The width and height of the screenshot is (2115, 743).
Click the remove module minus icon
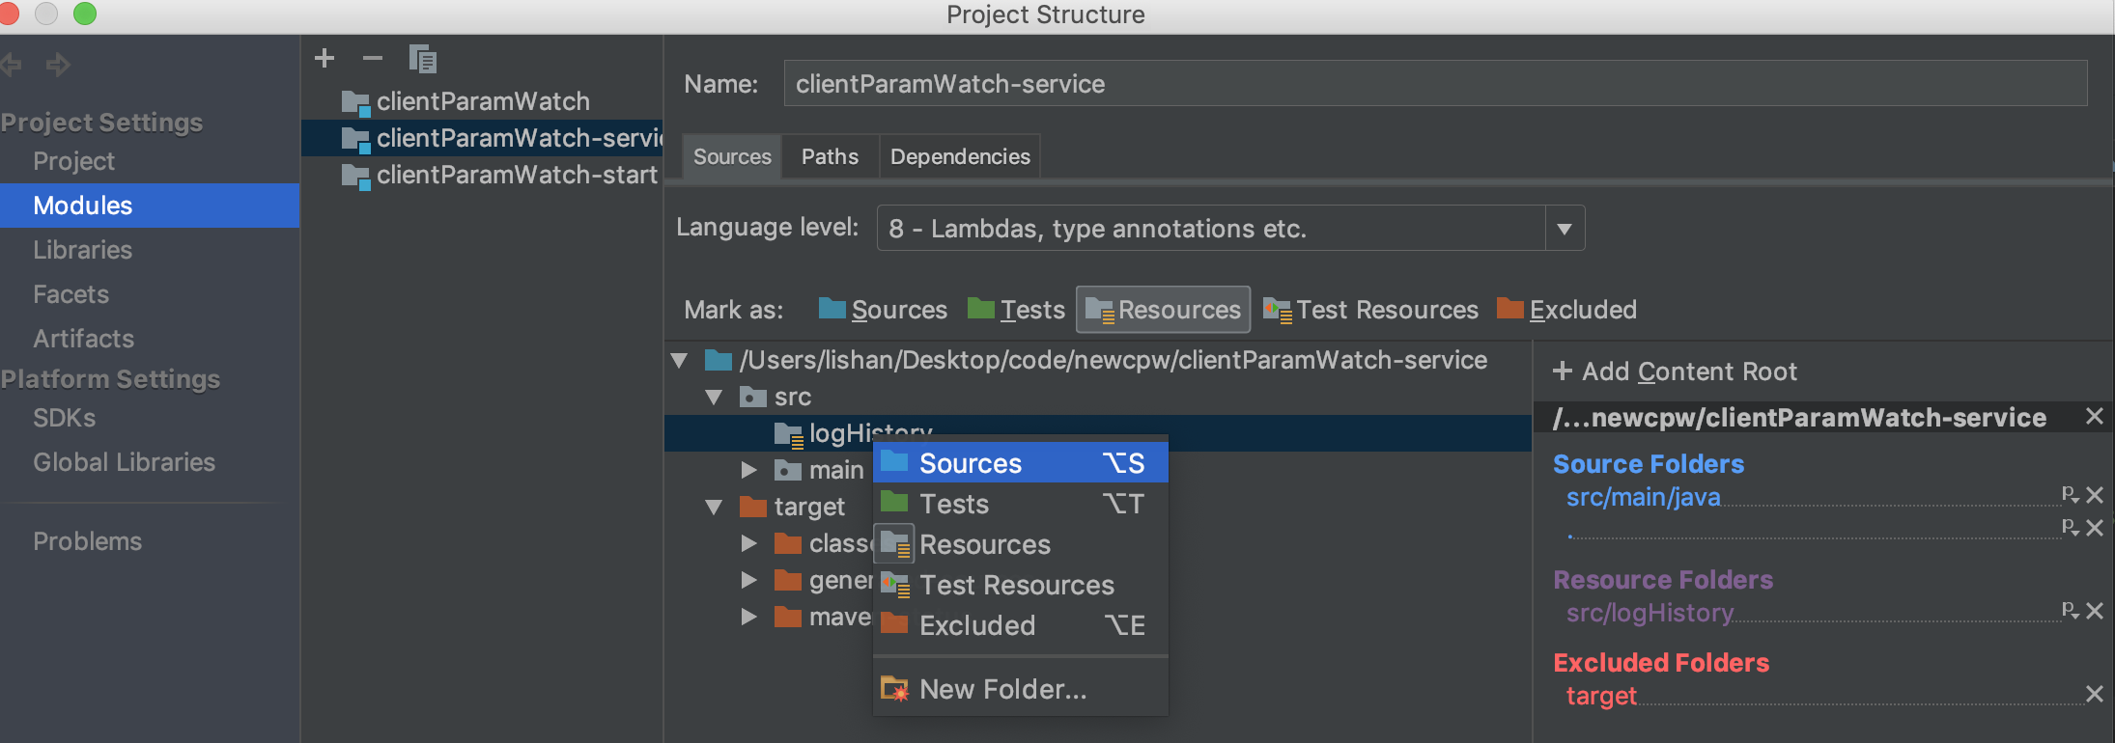(x=373, y=58)
